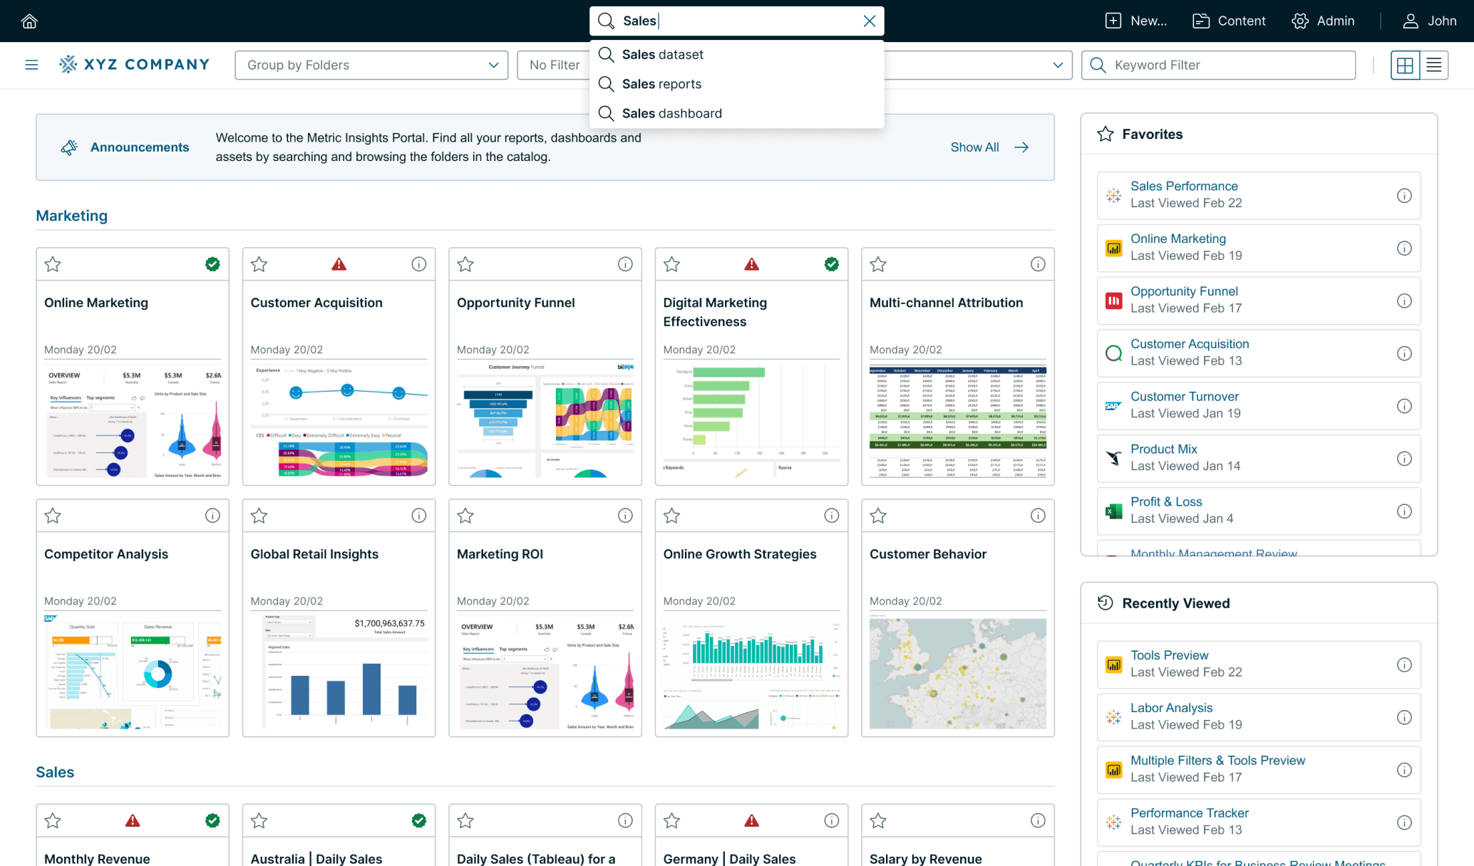Show info for Daily Sales (Tableau) tile
Screen dimensions: 1474x866
tap(625, 820)
